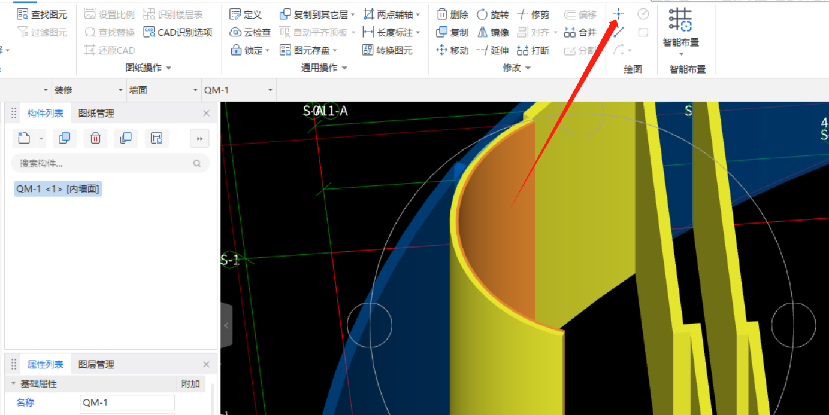The width and height of the screenshot is (829, 415).
Task: Click 复制 copy tool in 修改 group
Action: click(x=453, y=32)
